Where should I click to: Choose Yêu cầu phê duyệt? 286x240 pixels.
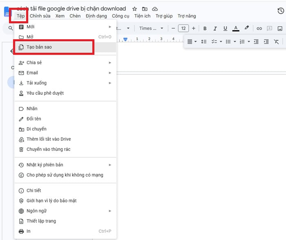(65, 93)
